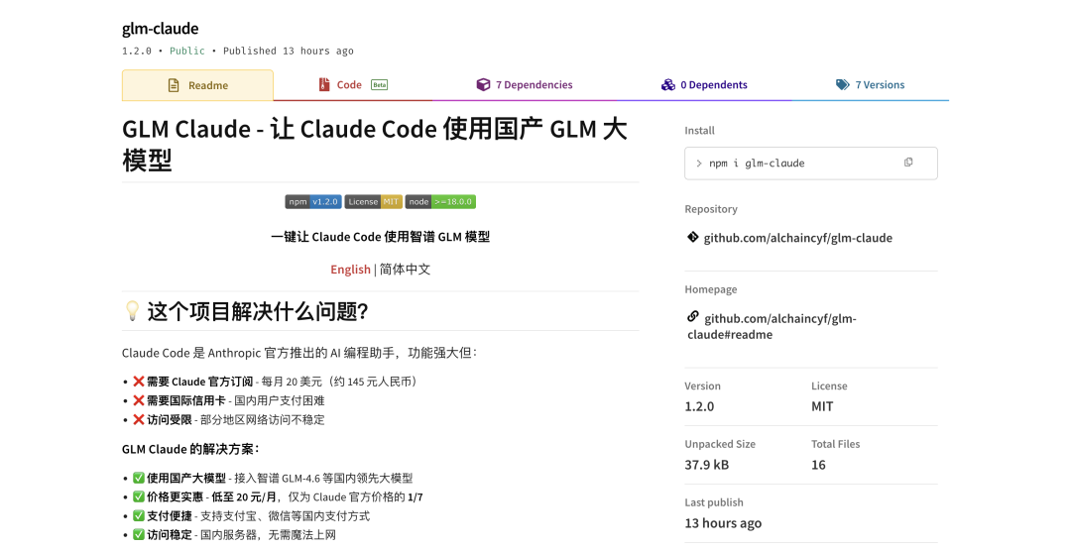Click the '简体中文' language text
This screenshot has width=1071, height=550.
pos(405,270)
